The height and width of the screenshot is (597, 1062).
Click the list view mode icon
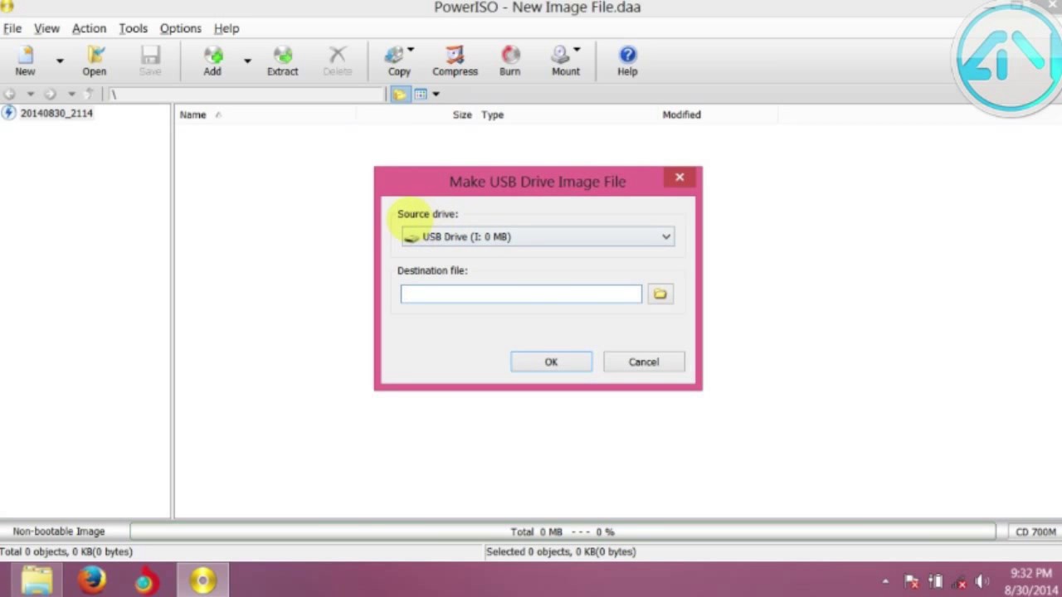[x=421, y=95]
